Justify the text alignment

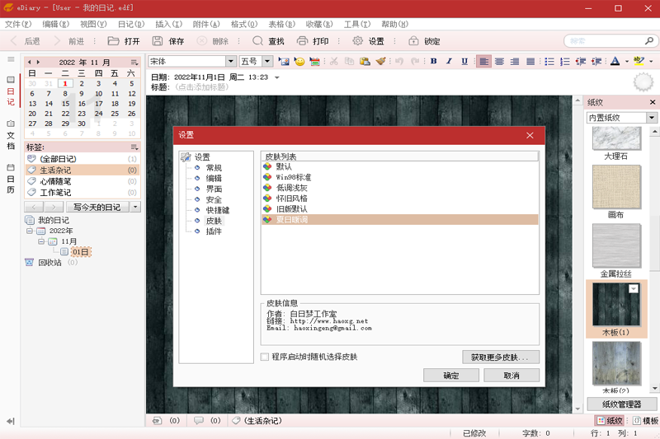[x=530, y=61]
